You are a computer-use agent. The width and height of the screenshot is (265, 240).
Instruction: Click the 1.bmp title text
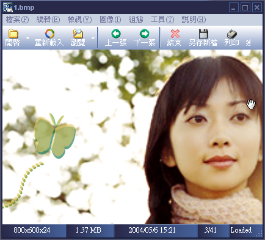(24, 7)
